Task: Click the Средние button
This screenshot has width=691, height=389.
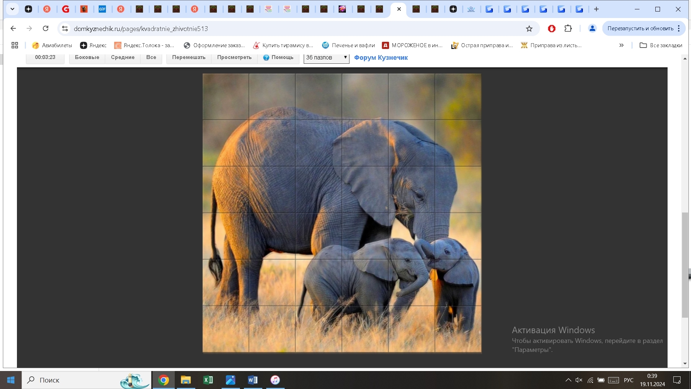Action: (122, 58)
